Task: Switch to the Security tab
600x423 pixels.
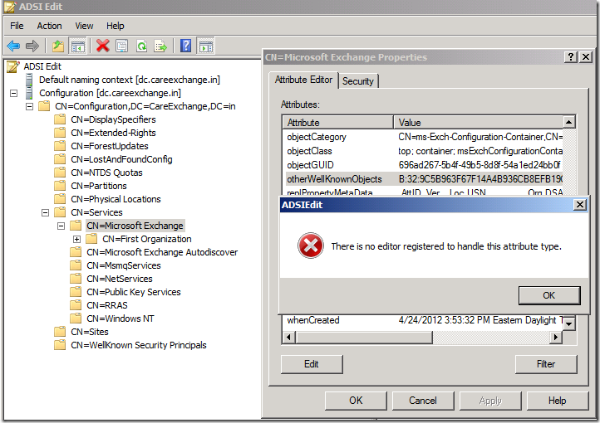Action: tap(358, 81)
